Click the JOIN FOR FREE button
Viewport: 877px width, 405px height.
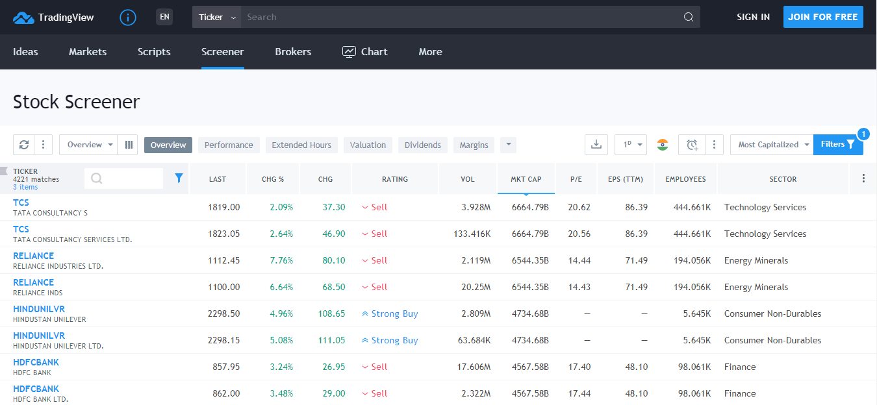click(x=823, y=17)
